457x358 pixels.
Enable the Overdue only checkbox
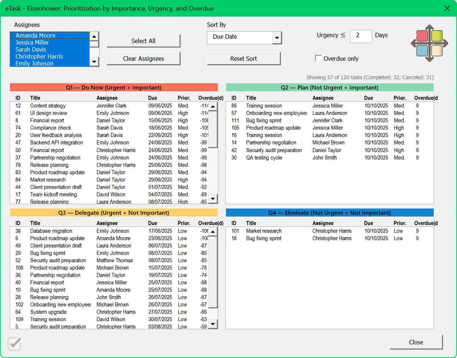(319, 58)
